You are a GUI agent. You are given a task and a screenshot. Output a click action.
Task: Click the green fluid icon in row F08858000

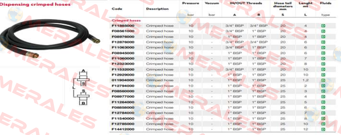(323, 108)
